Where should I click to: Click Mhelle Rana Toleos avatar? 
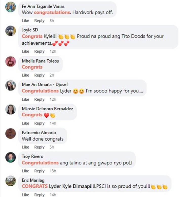tap(11, 62)
